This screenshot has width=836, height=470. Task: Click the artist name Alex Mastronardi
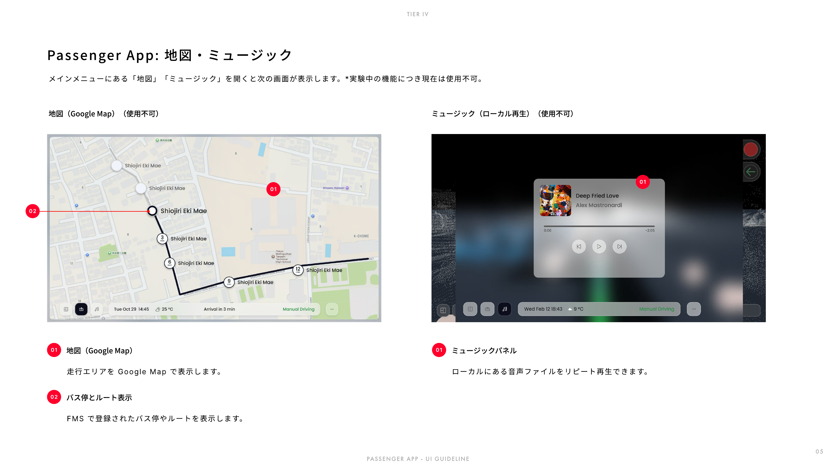point(599,205)
